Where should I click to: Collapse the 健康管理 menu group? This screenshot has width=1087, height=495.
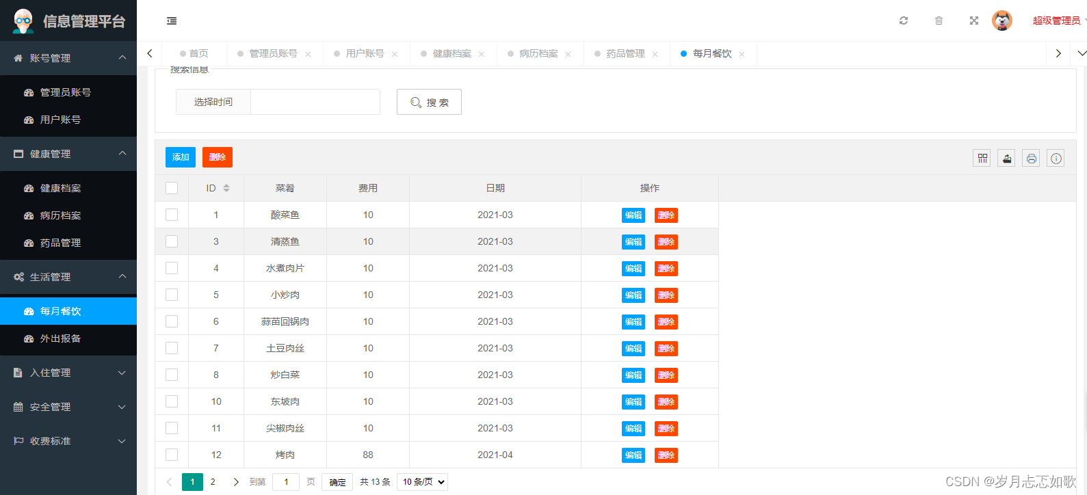68,154
